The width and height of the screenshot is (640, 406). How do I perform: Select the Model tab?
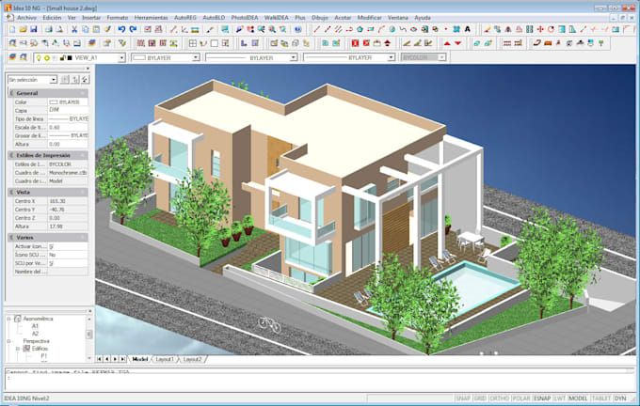tap(140, 359)
